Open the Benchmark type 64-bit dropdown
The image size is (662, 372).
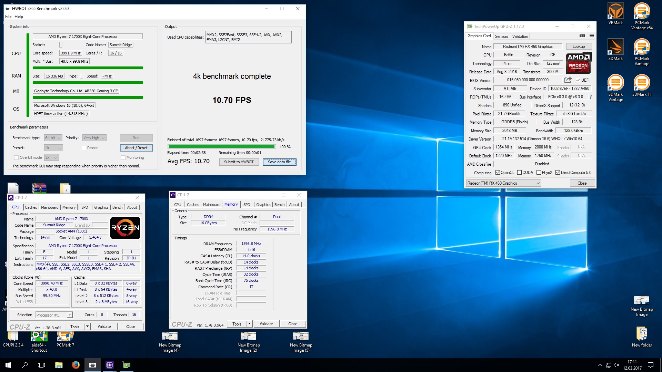pos(53,138)
